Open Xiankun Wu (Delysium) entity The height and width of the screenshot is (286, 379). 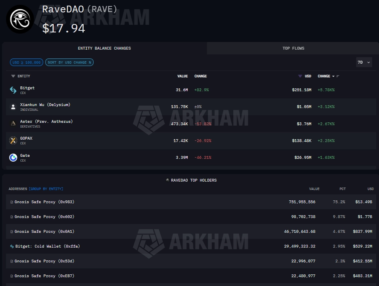coord(45,104)
